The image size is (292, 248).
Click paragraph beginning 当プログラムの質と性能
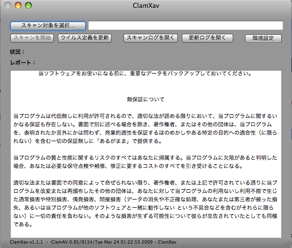click(145, 162)
